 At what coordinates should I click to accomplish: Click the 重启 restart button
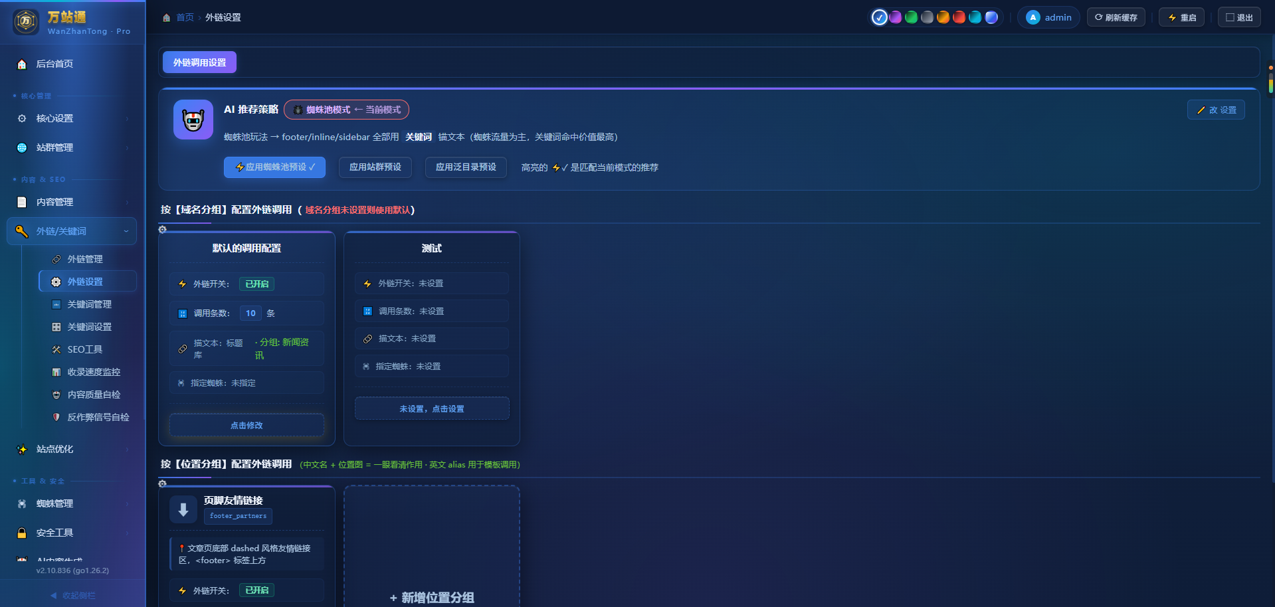pos(1182,17)
